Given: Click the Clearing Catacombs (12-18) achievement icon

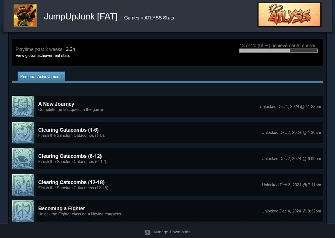Looking at the screenshot, I should pos(23,185).
